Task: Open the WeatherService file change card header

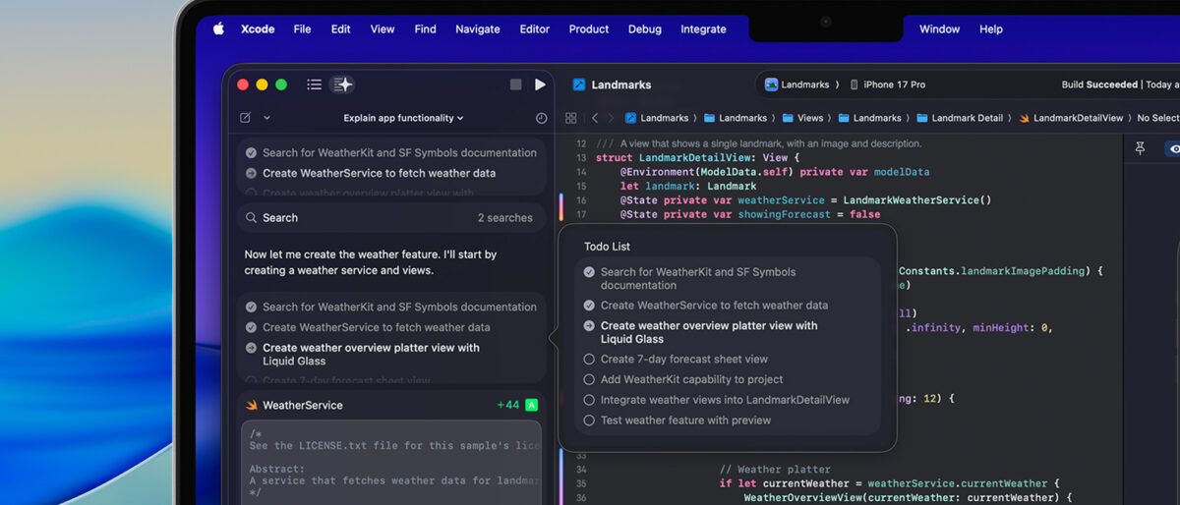Action: tap(391, 405)
